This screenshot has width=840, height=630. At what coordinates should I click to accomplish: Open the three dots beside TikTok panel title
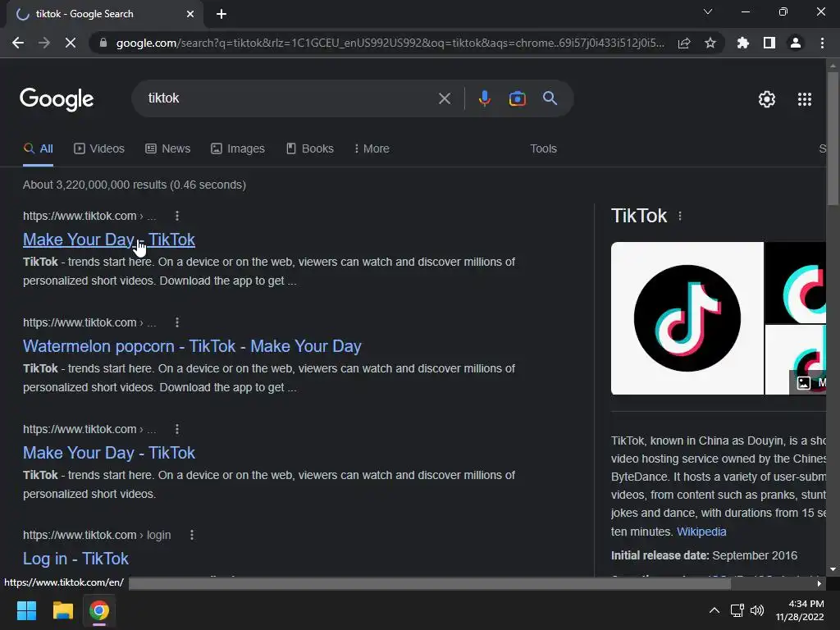[680, 216]
